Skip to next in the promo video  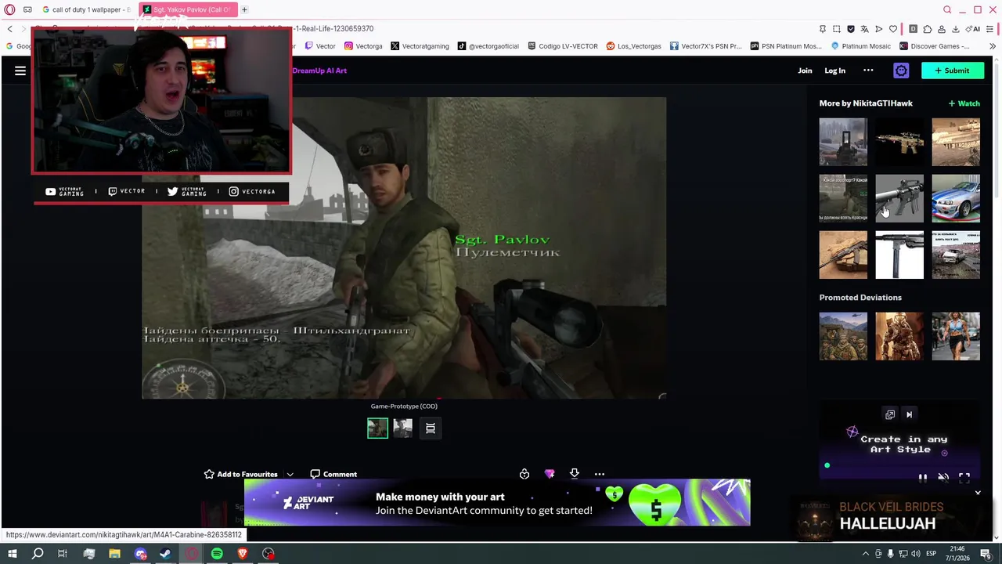coord(909,414)
